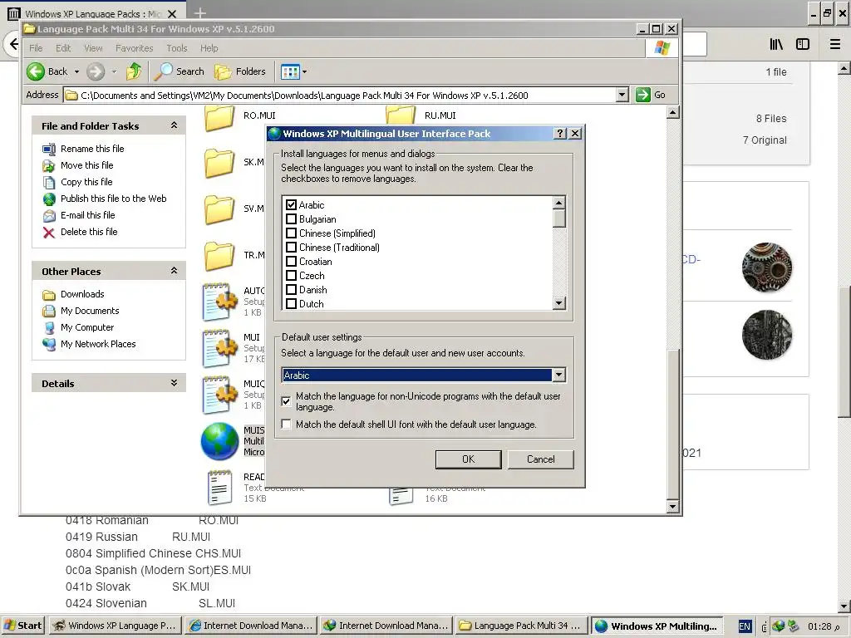Check the Czech language checkbox
The width and height of the screenshot is (851, 638).
click(x=292, y=276)
